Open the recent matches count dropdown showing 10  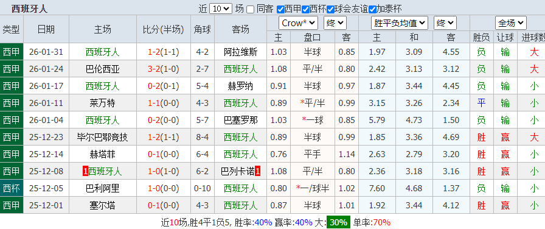point(221,9)
